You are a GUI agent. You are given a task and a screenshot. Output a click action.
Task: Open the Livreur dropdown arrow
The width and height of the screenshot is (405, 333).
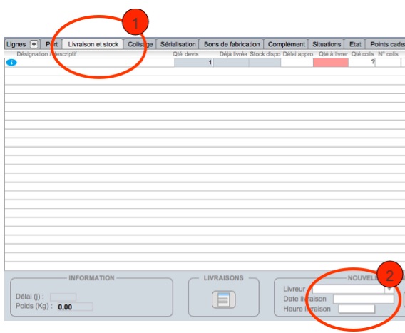click(x=389, y=290)
